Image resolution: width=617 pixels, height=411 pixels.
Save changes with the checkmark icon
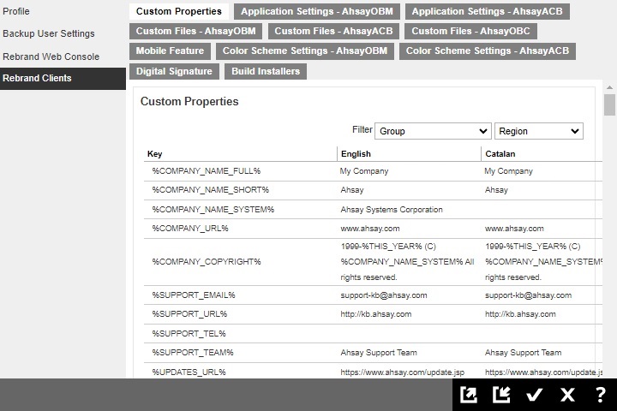[x=535, y=395]
